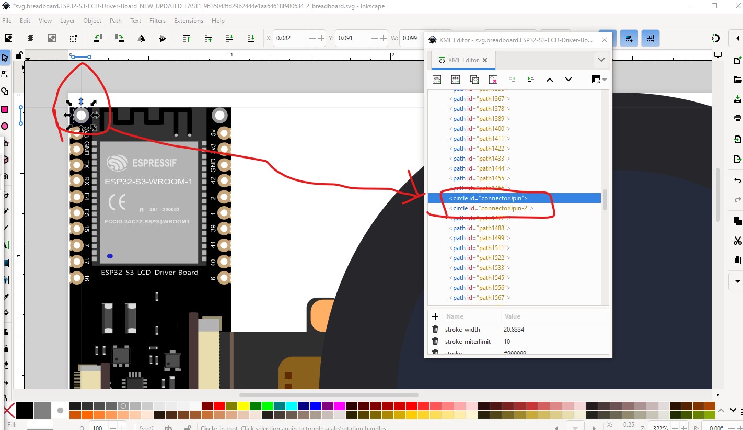The width and height of the screenshot is (743, 430).
Task: Flip selection horizontally
Action: (141, 38)
